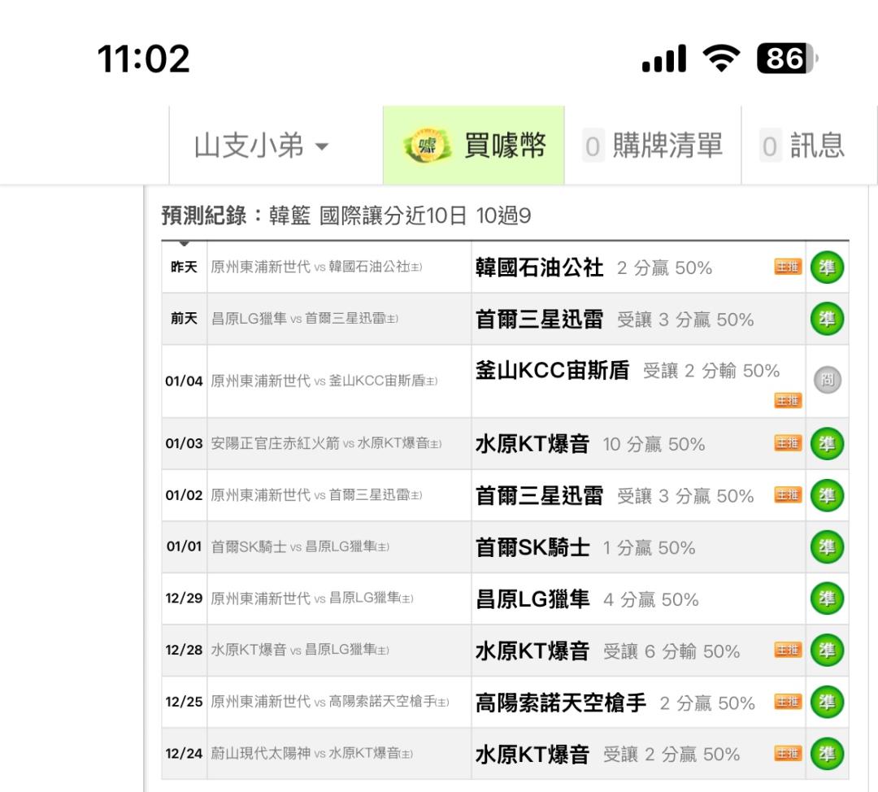The image size is (878, 792).
Task: Click the 噱 coin icon
Action: pyautogui.click(x=428, y=146)
